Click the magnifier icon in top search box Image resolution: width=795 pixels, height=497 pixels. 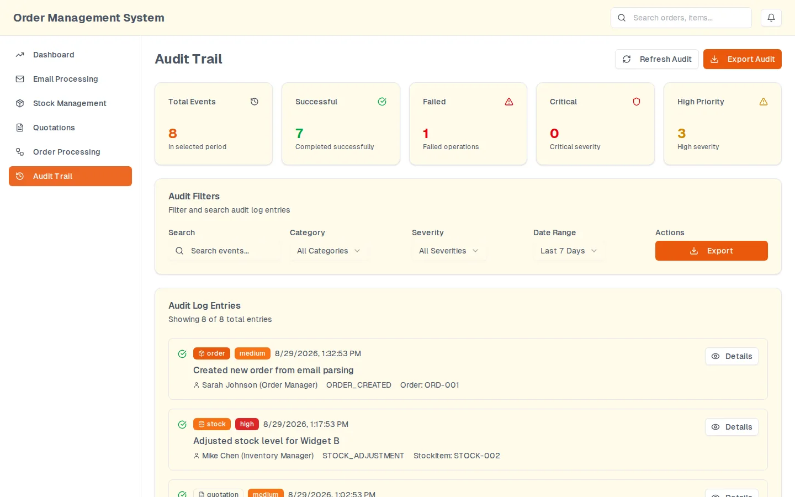coord(622,18)
